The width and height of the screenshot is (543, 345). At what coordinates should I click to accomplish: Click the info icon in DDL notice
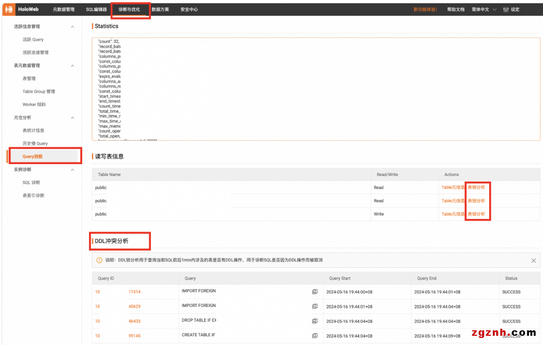99,260
